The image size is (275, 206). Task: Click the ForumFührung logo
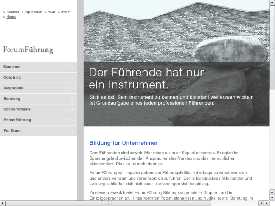(28, 50)
